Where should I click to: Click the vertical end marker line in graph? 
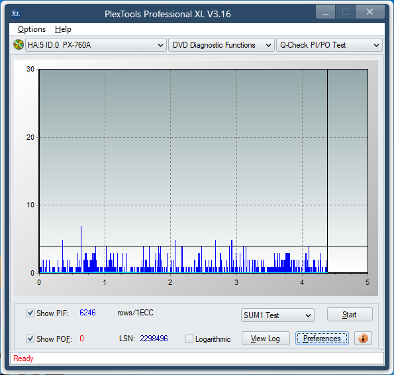(x=327, y=171)
